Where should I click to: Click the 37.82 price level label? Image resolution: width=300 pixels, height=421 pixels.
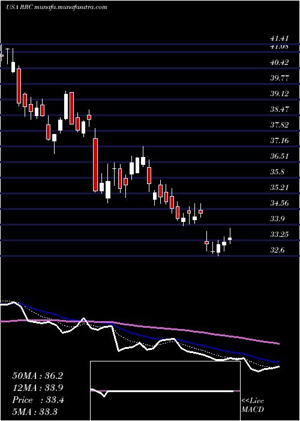tap(279, 125)
